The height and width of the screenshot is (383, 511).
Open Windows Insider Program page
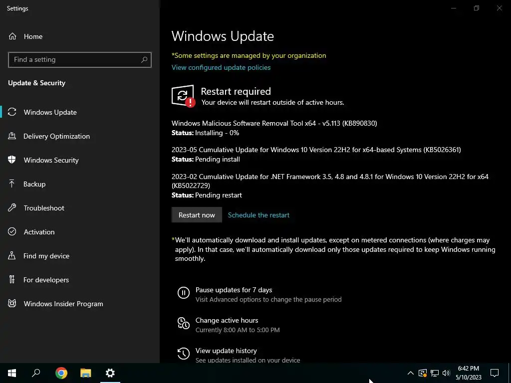click(63, 304)
